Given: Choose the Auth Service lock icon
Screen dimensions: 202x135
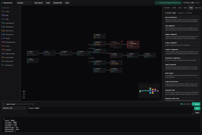Looking at the screenshot, I should [x=4, y=31].
